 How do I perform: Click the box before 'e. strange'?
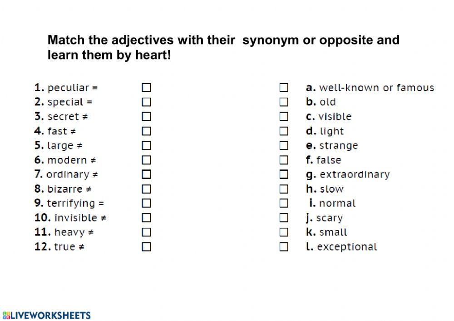click(x=284, y=146)
